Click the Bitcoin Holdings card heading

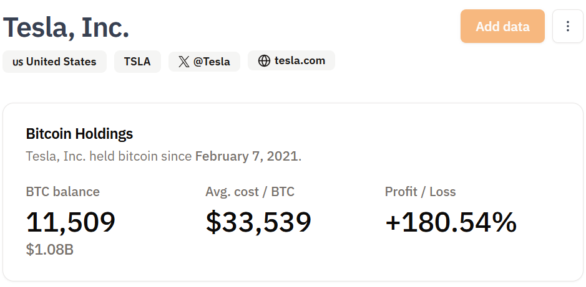(x=79, y=133)
